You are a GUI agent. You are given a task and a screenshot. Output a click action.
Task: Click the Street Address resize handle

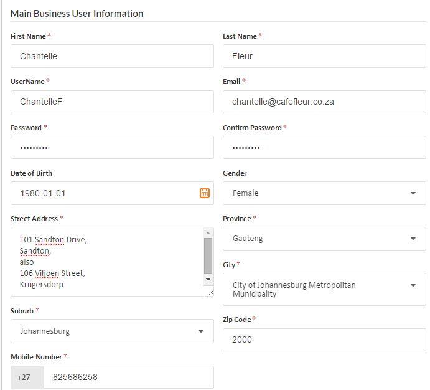(209, 292)
